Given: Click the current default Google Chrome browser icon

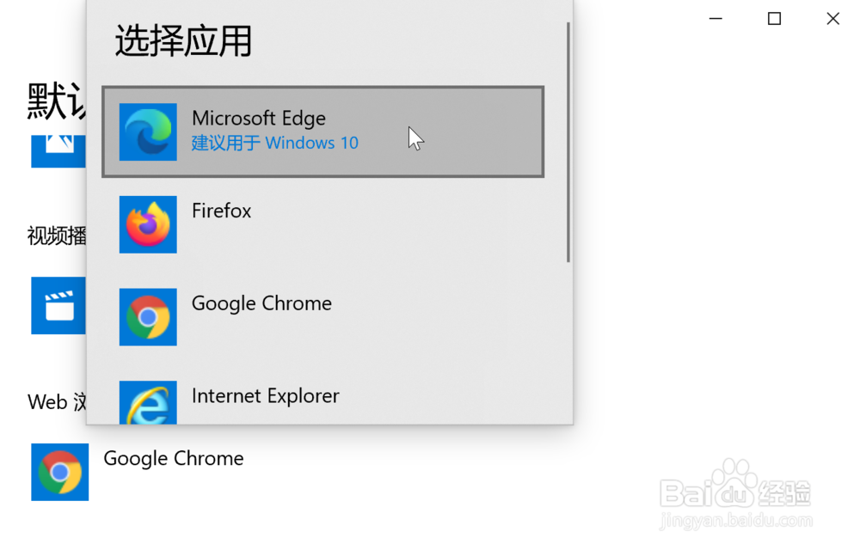Looking at the screenshot, I should pos(60,472).
